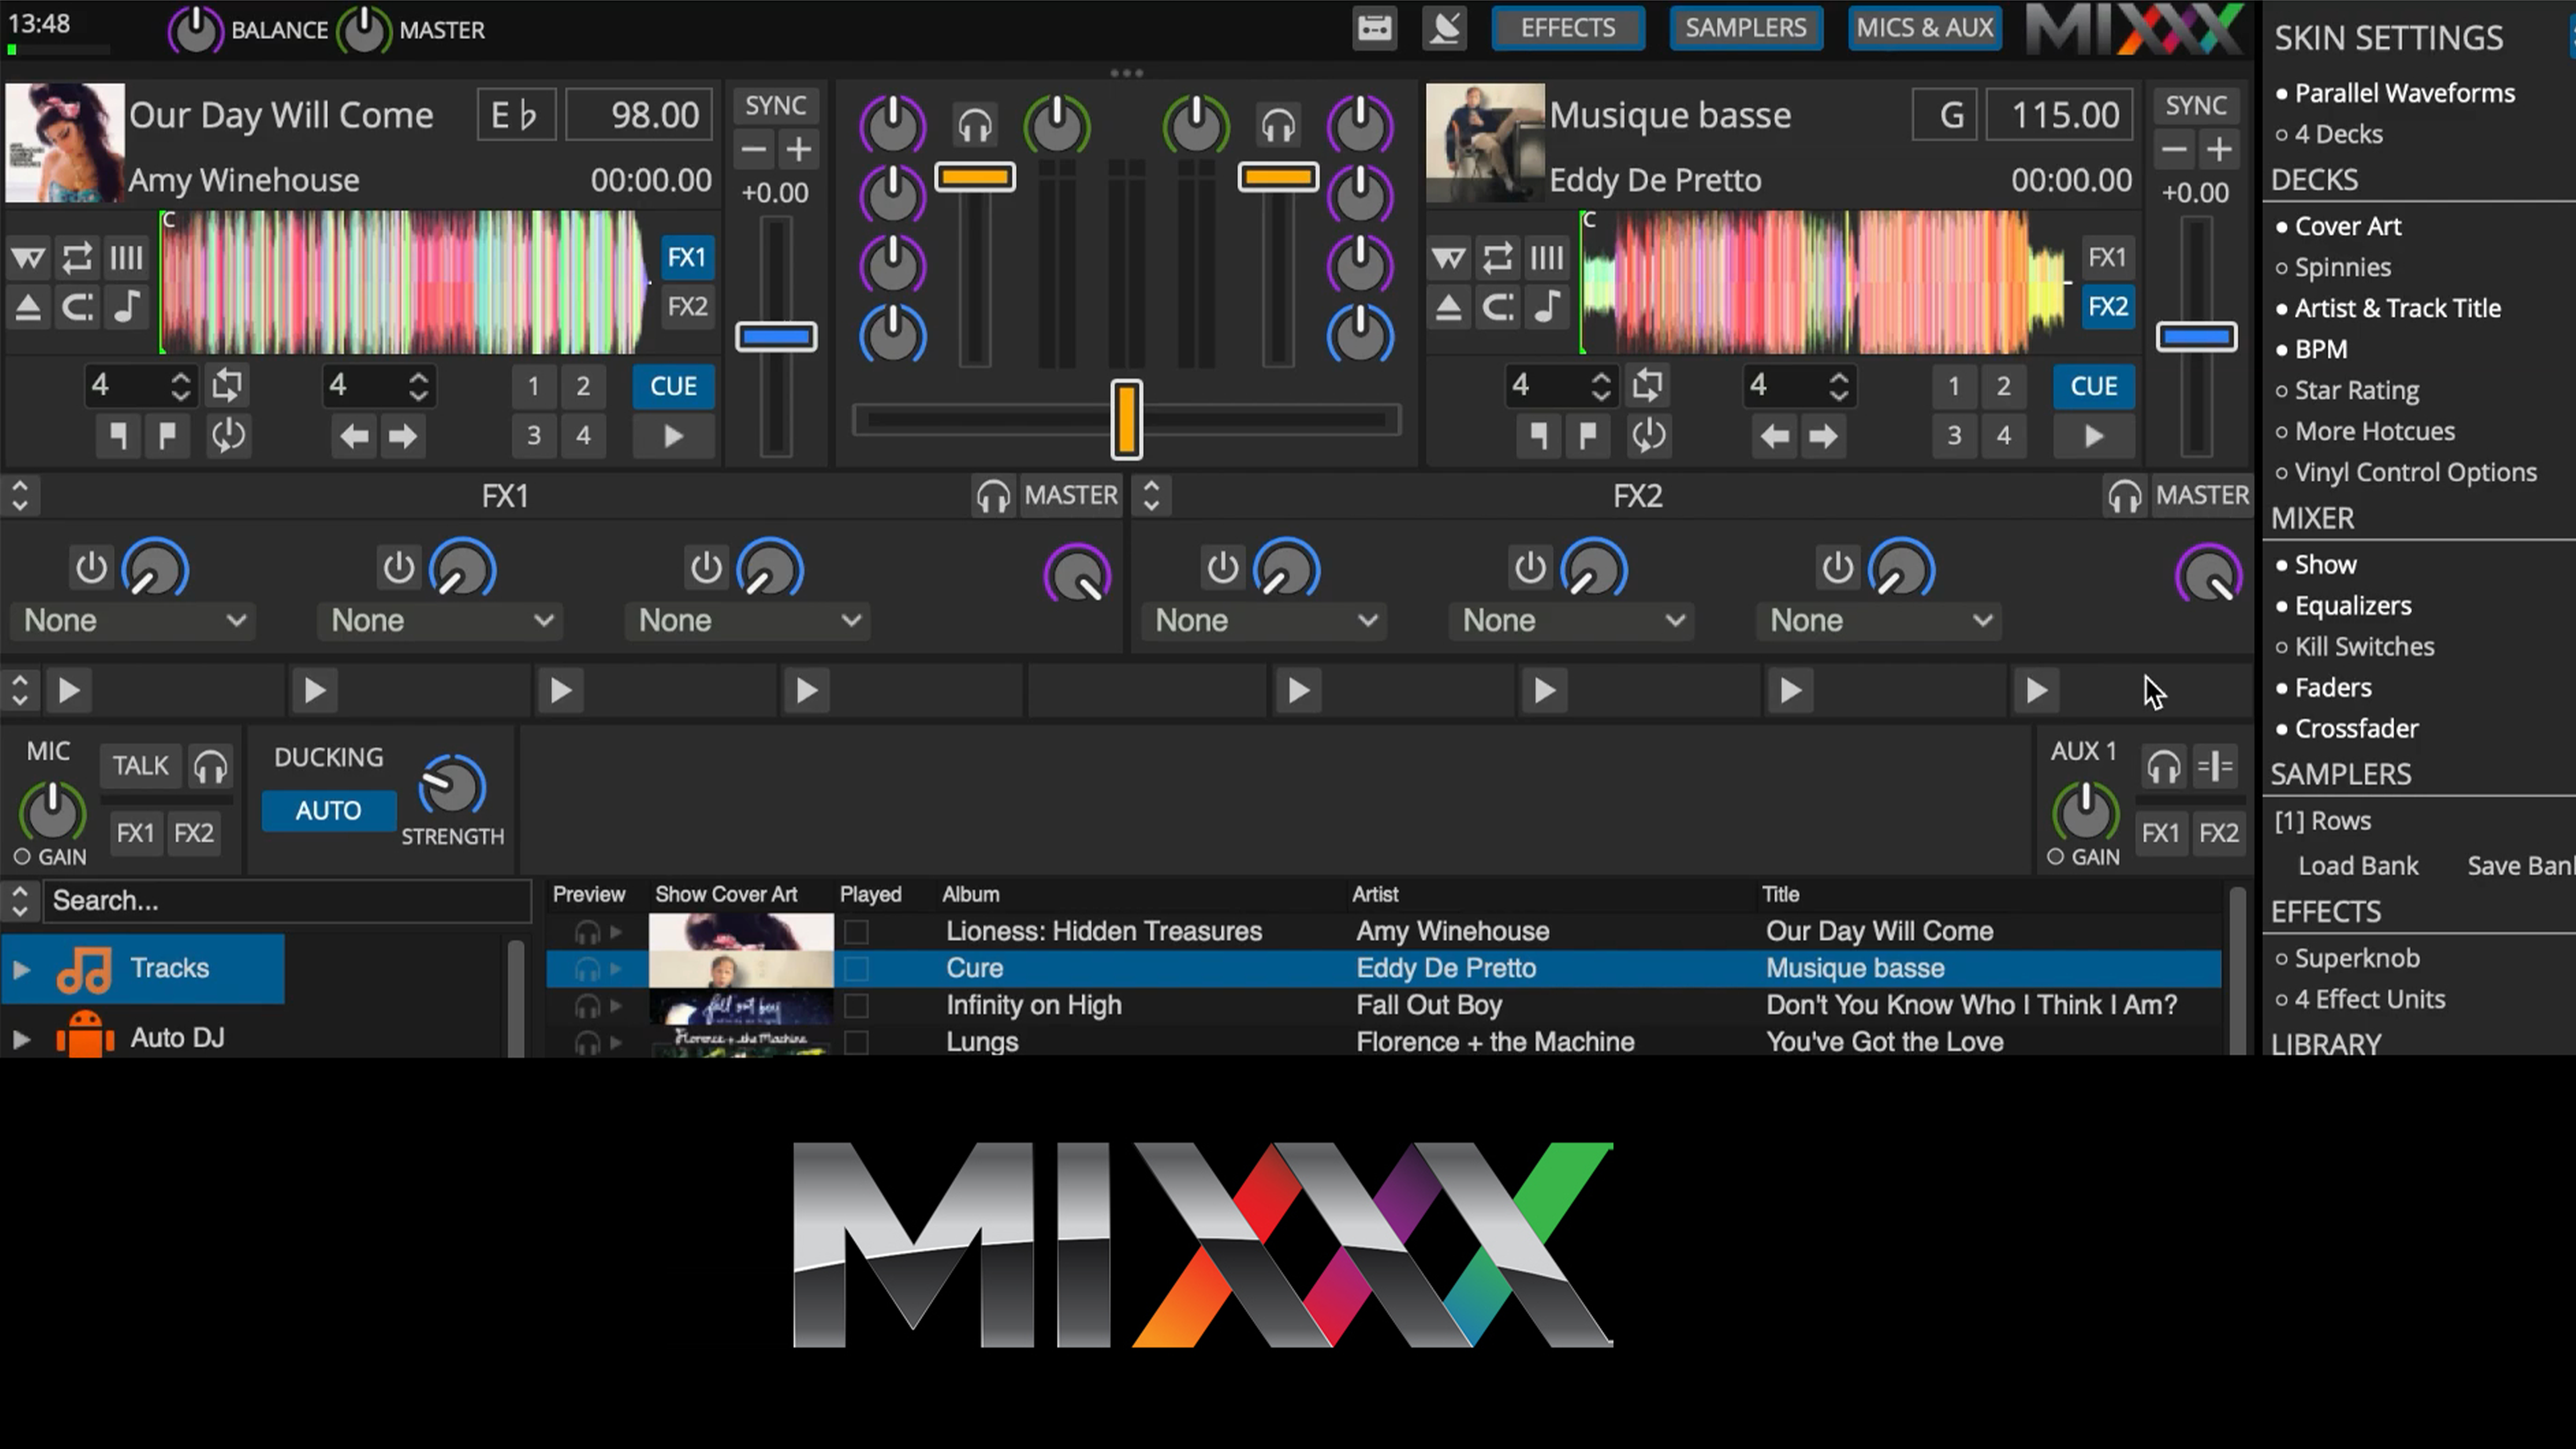Toggle the MICS & AUX section tab
Screen dimensions: 2576x1449
pos(1925,28)
